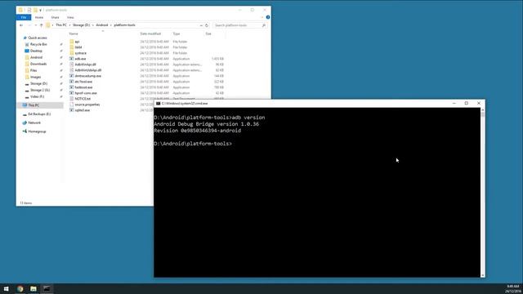523x294 pixels.
Task: Go up one folder level arrow
Action: click(x=42, y=25)
